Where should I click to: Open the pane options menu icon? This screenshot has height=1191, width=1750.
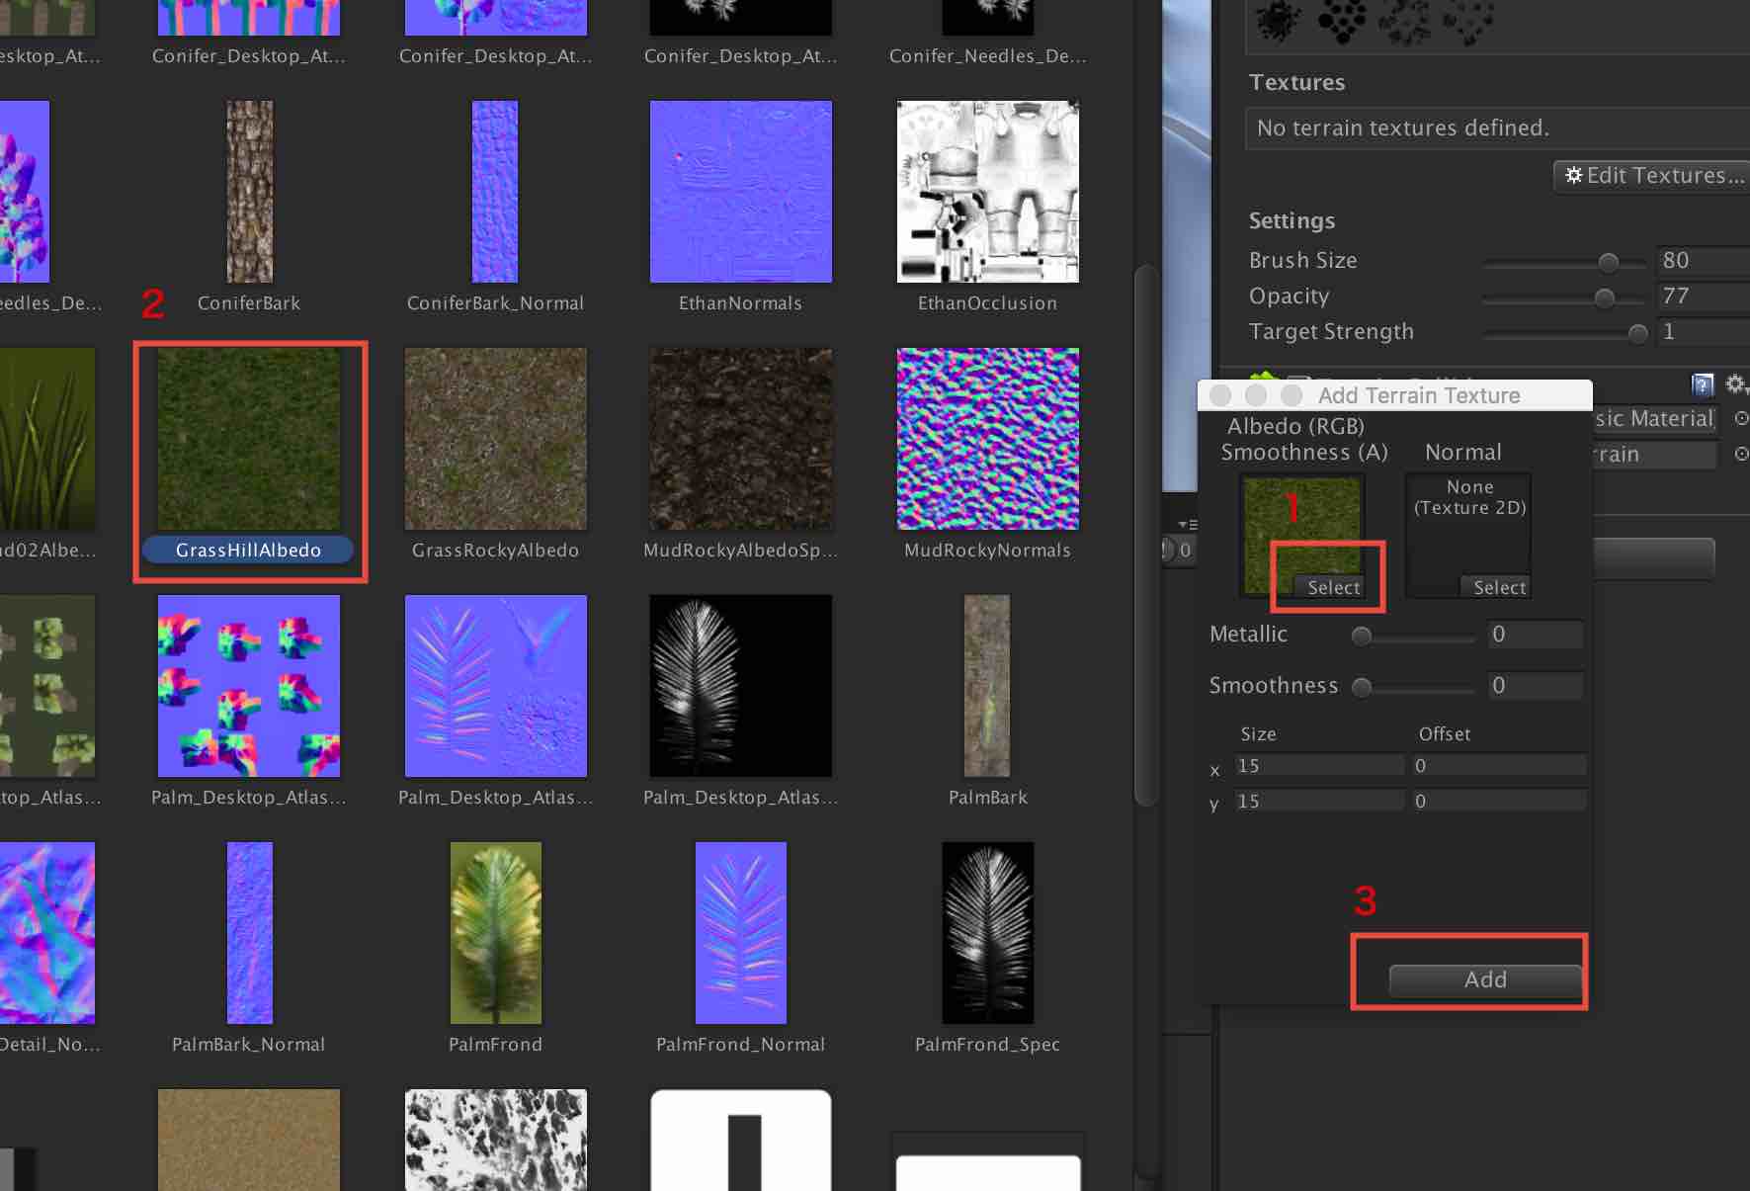click(1188, 524)
